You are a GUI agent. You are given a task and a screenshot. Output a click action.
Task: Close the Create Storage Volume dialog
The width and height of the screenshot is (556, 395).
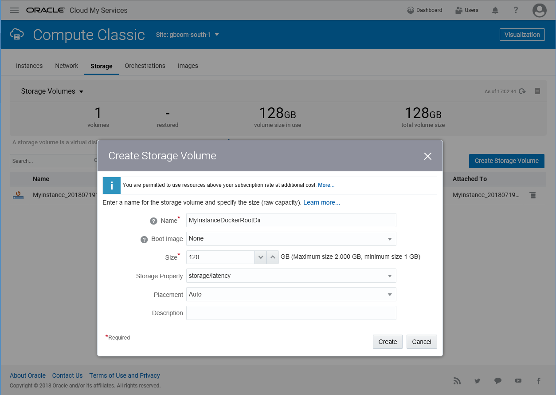click(x=427, y=156)
